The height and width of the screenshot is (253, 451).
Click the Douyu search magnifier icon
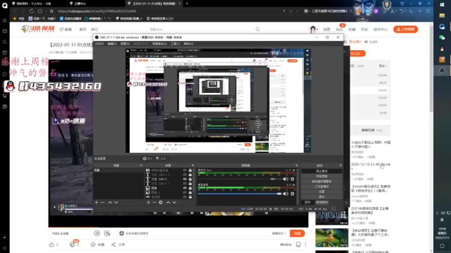click(x=258, y=29)
